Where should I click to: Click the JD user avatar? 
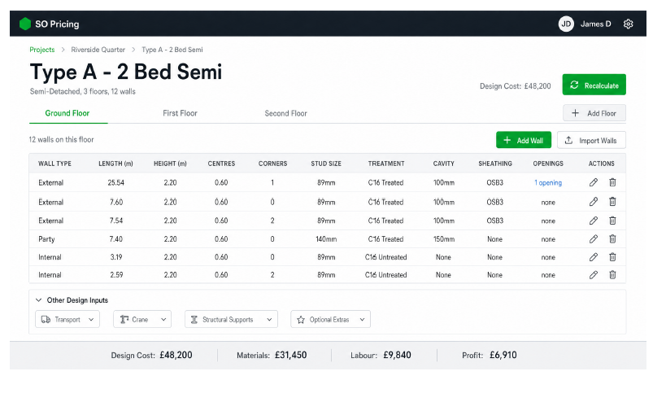(x=566, y=24)
